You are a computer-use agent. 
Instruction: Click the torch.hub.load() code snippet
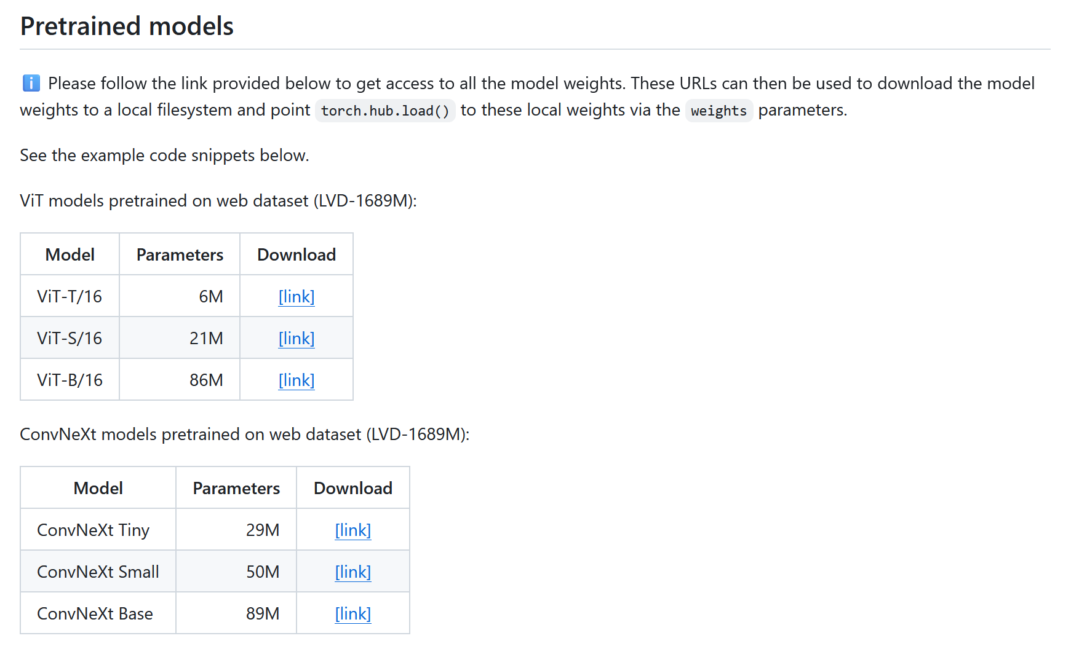[x=385, y=111]
